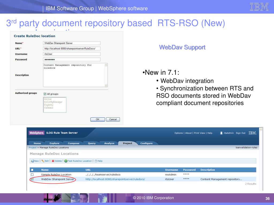Click the Project breadcrumb link
The width and height of the screenshot is (274, 205).
pos(32,147)
